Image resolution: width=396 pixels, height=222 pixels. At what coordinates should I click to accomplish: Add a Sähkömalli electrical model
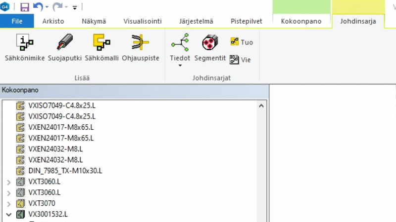coord(101,47)
